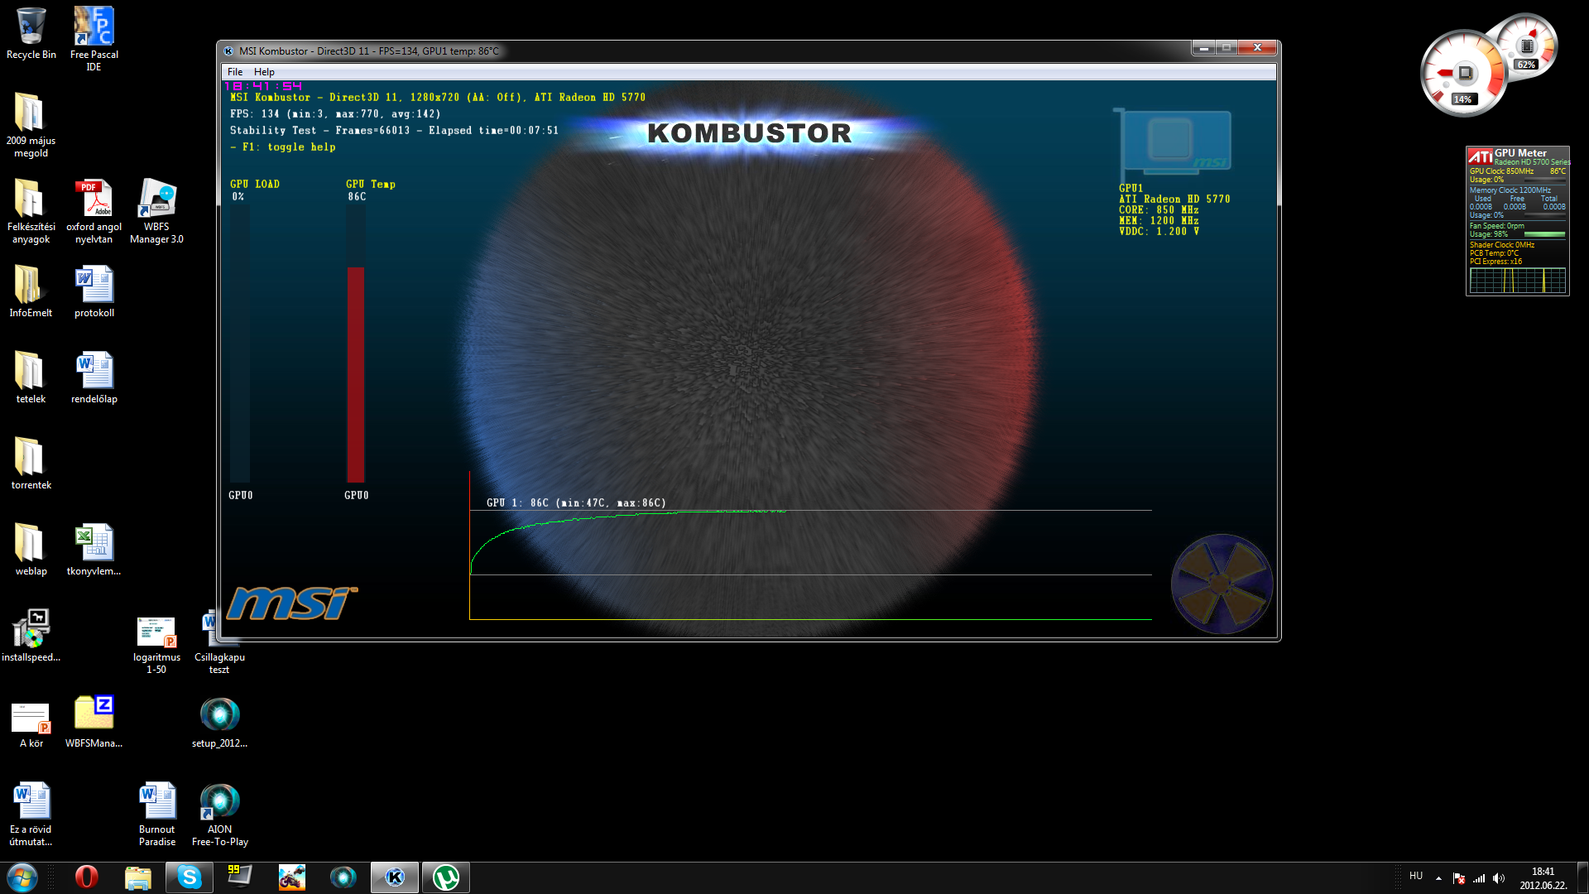Open Windows Explorer from the taskbar
1589x894 pixels.
click(x=138, y=877)
